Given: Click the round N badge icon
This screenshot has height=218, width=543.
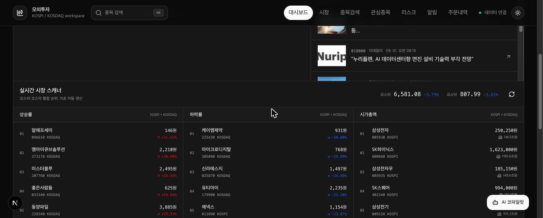Looking at the screenshot, I should tap(15, 203).
